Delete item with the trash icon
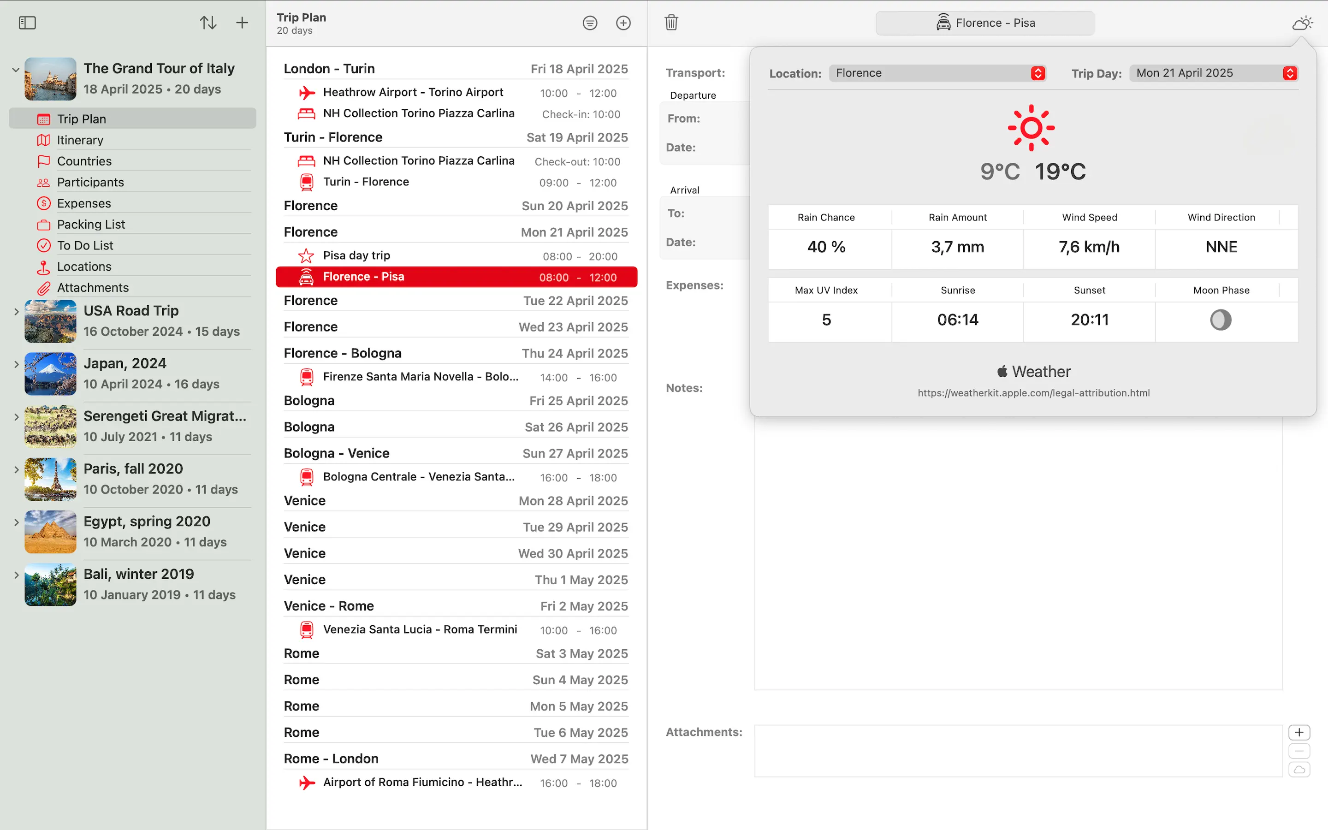This screenshot has height=830, width=1328. [x=671, y=23]
